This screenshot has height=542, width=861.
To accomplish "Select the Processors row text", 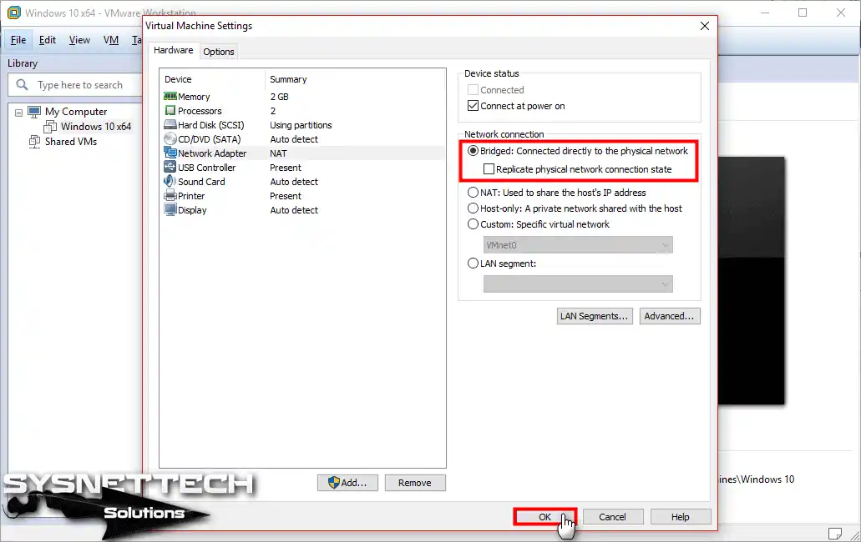I will [200, 111].
